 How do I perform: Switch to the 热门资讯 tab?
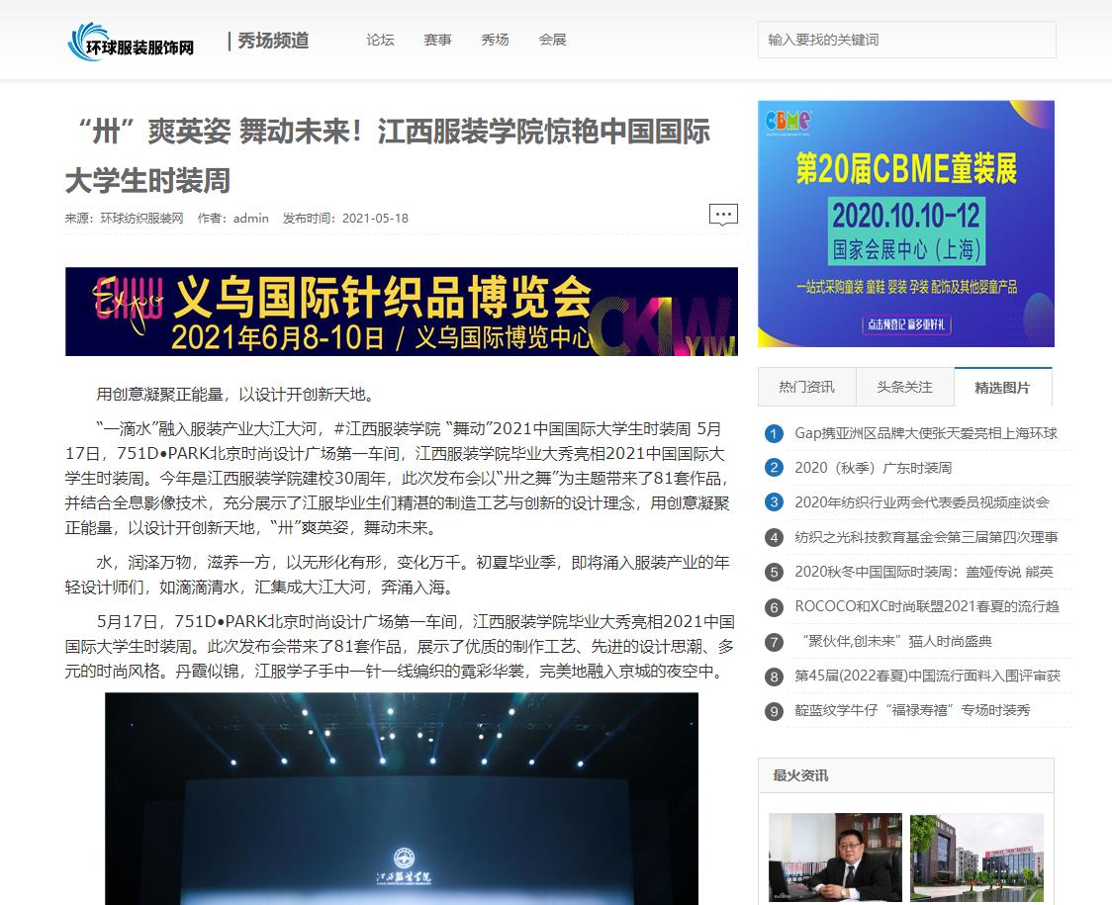[x=806, y=387]
